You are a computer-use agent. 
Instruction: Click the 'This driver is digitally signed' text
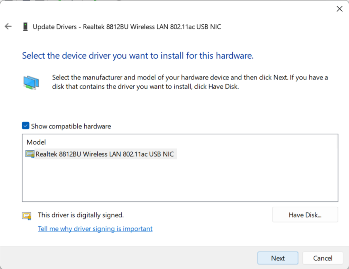[81, 215]
